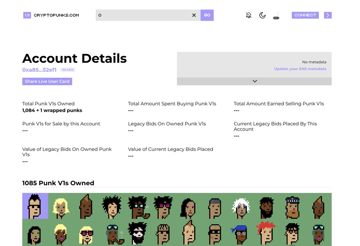This screenshot has width=360, height=246.
Task: Open punk with blue glasses and pipe
Action: pyautogui.click(x=138, y=206)
